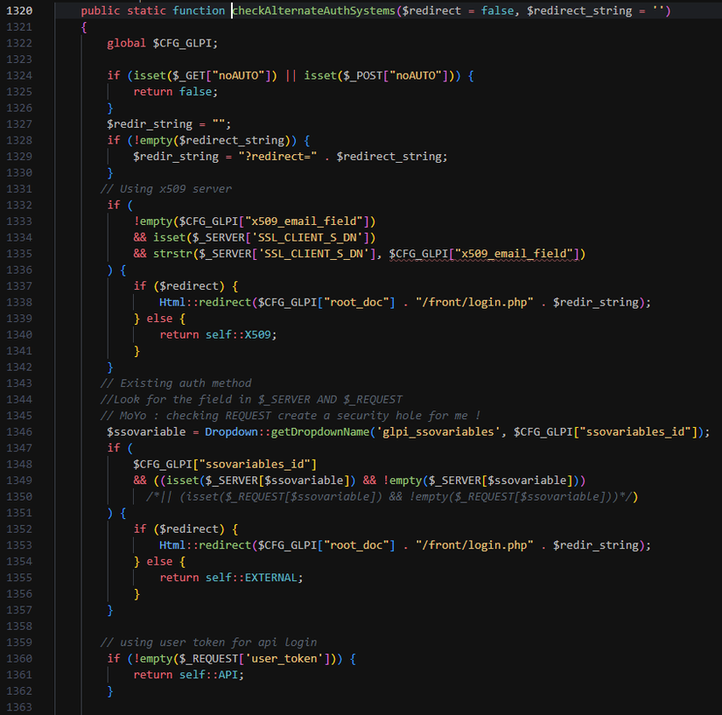The image size is (722, 715).
Task: Click the $_POST["noAUTO"] expression
Action: (x=395, y=75)
